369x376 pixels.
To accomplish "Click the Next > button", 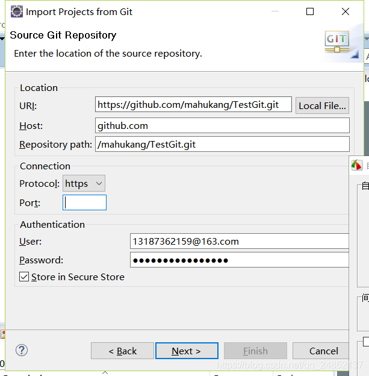I will tap(187, 351).
